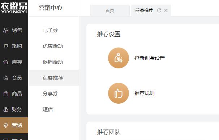Open 拉新佣金设置 money bag icon

coord(119,58)
